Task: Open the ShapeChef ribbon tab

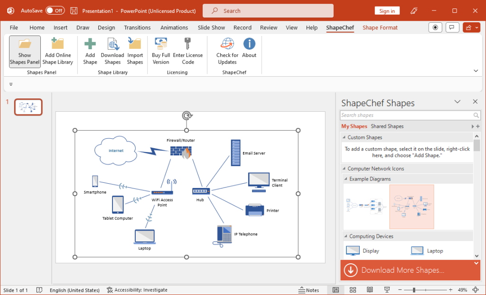Action: click(x=340, y=27)
